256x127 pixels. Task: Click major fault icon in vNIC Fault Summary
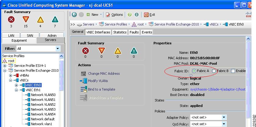point(102,51)
